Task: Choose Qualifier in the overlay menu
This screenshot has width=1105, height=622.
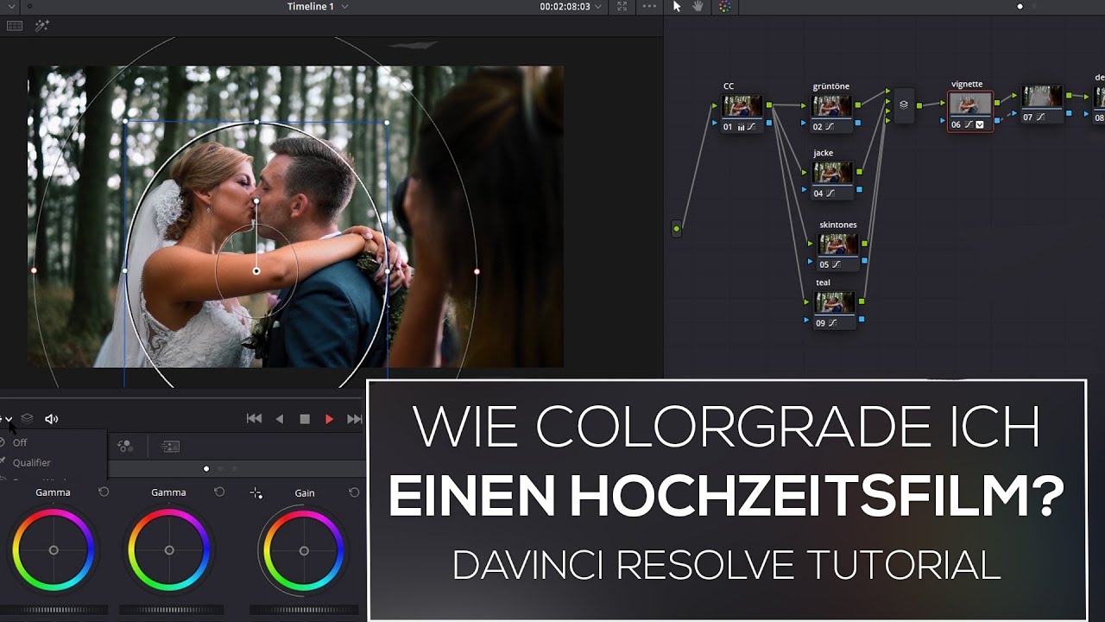Action: click(32, 463)
